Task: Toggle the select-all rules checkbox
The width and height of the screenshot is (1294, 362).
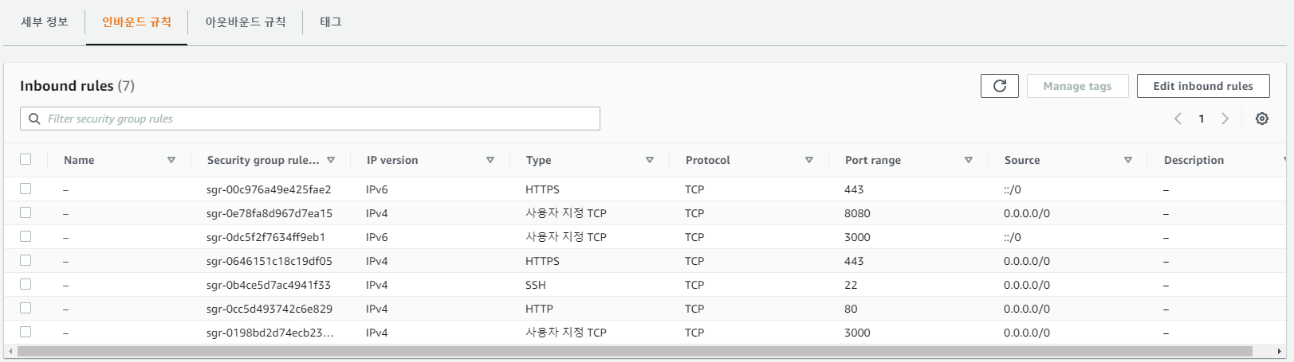Action: (x=26, y=159)
